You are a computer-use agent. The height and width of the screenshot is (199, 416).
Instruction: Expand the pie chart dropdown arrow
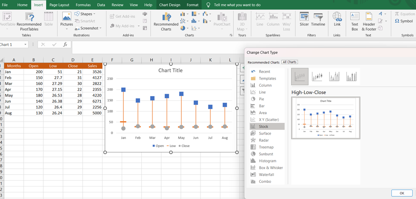188,28
